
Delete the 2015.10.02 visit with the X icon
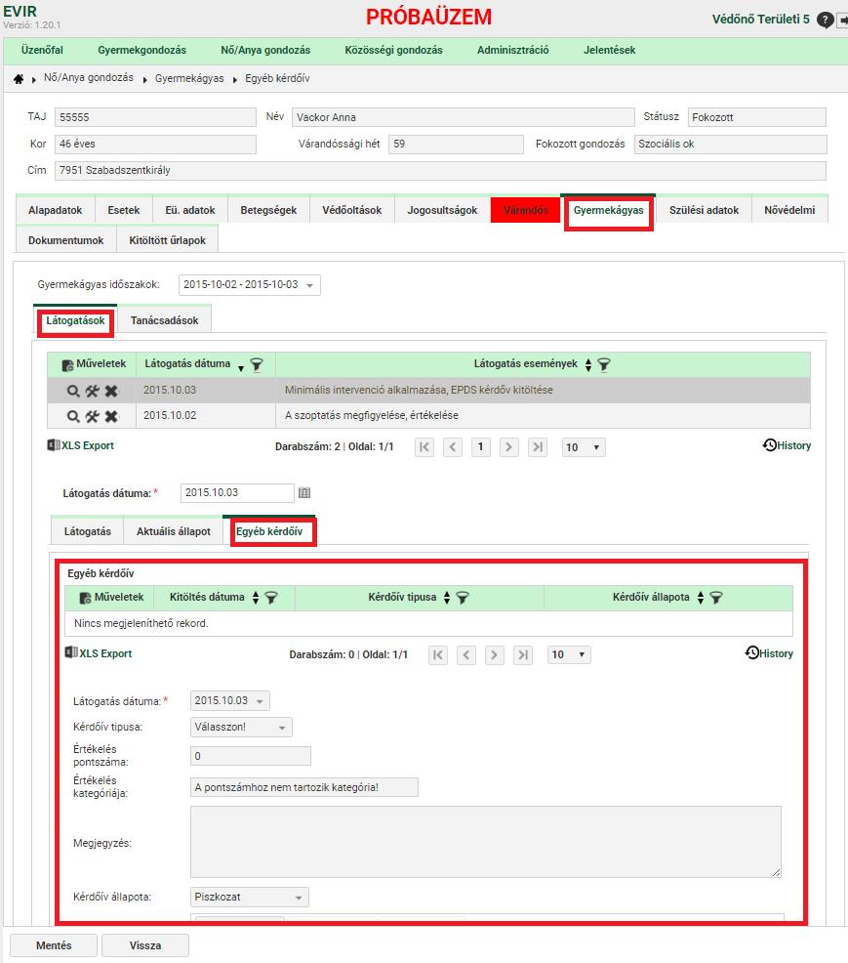pos(111,416)
